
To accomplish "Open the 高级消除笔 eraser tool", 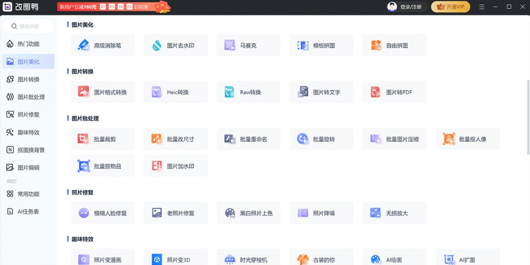I will [102, 46].
